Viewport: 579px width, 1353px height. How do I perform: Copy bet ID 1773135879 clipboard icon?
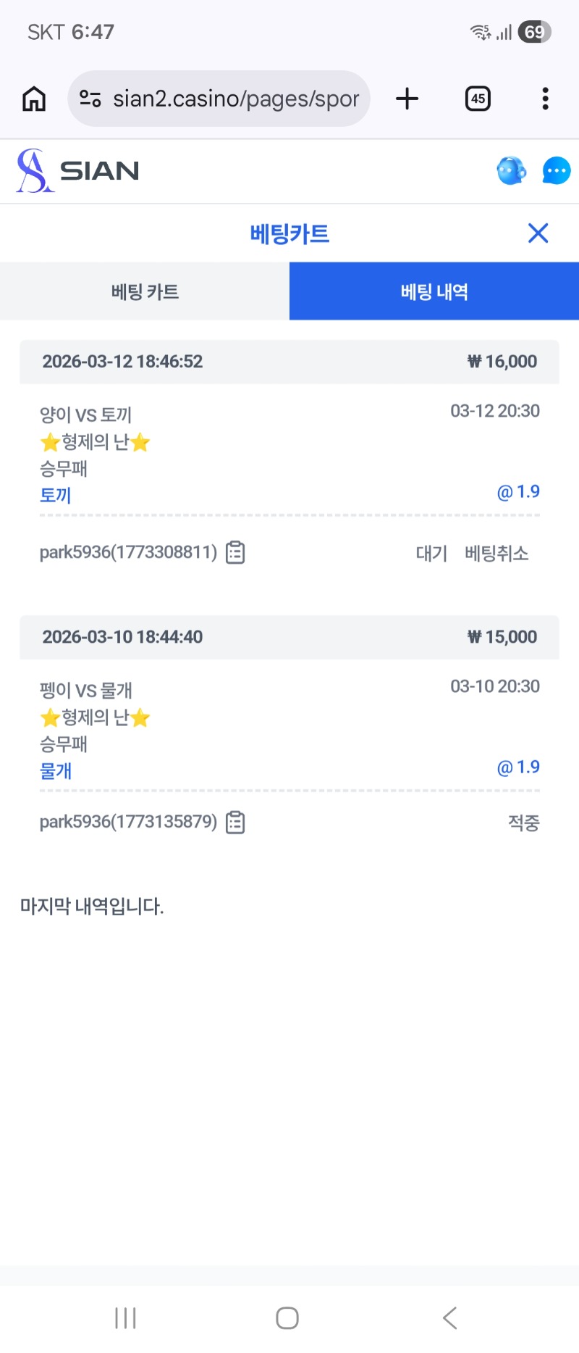235,823
